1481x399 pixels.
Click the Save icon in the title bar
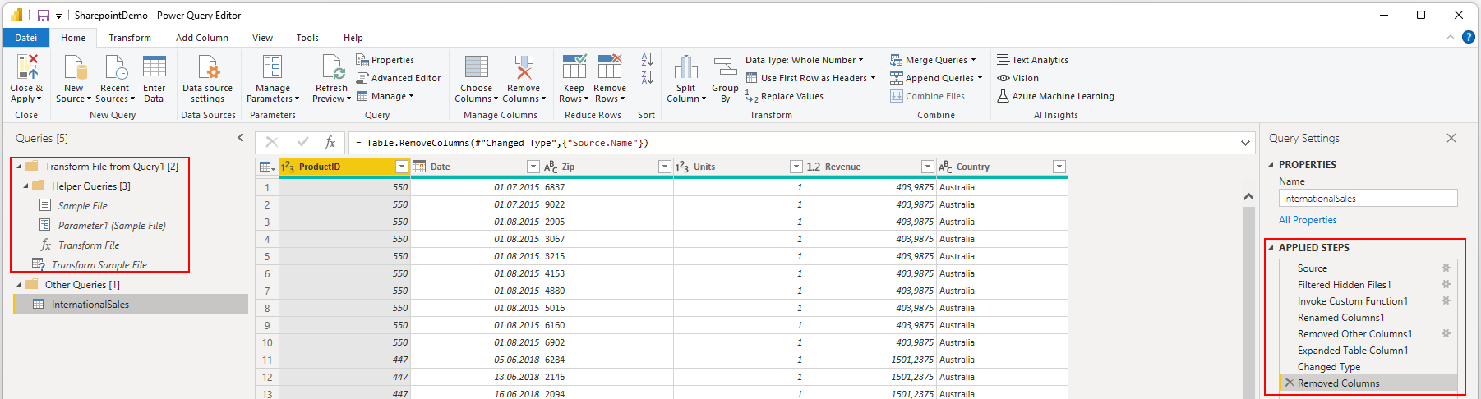pos(44,16)
